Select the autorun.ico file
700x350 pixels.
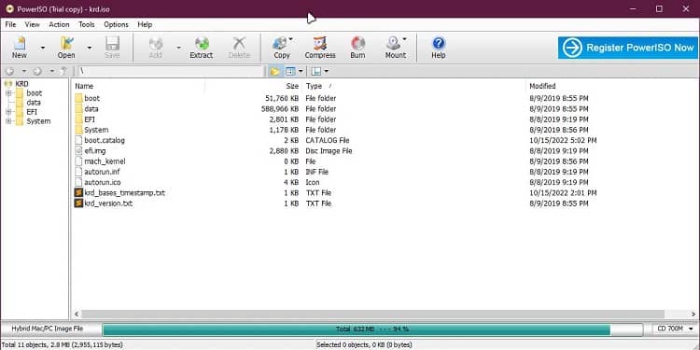click(x=103, y=182)
